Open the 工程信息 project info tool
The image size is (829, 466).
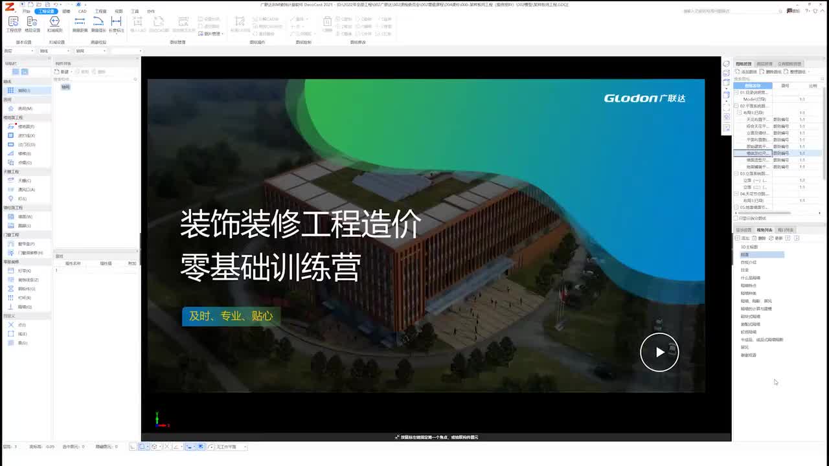[x=13, y=25]
